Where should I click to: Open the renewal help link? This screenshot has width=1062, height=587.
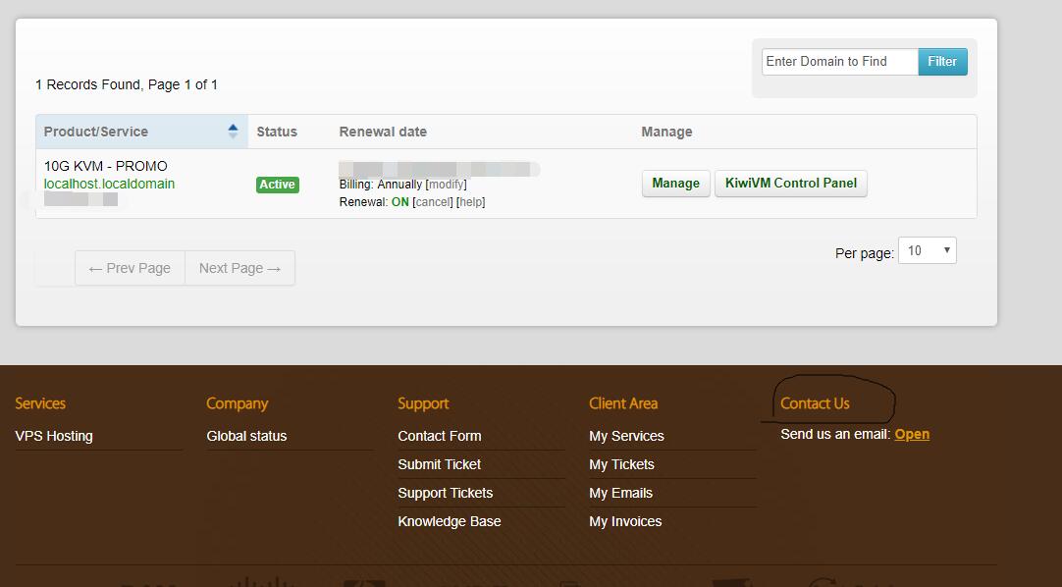pos(471,202)
